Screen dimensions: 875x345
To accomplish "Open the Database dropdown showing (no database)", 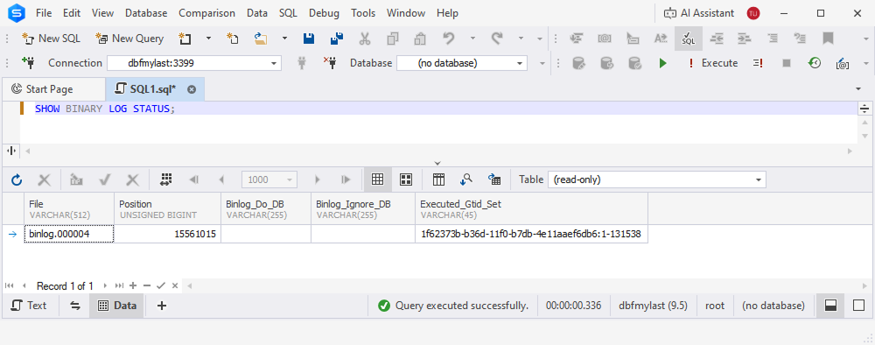I will pyautogui.click(x=461, y=64).
